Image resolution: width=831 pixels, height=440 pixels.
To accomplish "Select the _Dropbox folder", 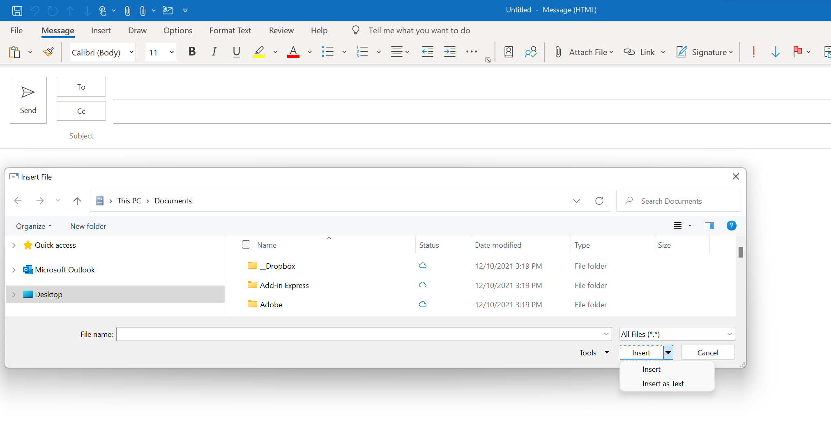I will click(x=277, y=266).
